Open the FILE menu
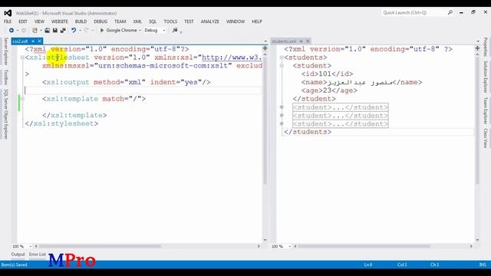This screenshot has width=491, height=276. click(x=8, y=21)
